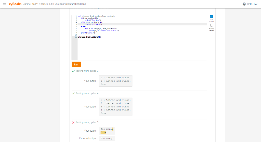The image size is (261, 142).
Task: Click the Help question mark icon
Action: click(244, 4)
